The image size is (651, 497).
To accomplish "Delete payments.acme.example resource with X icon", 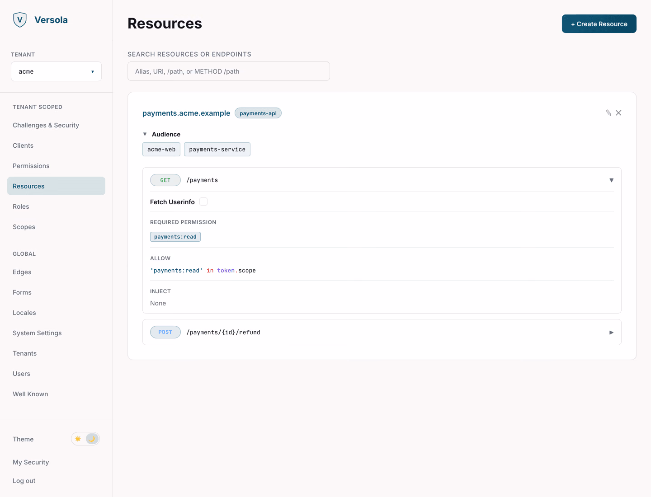I will [x=618, y=113].
